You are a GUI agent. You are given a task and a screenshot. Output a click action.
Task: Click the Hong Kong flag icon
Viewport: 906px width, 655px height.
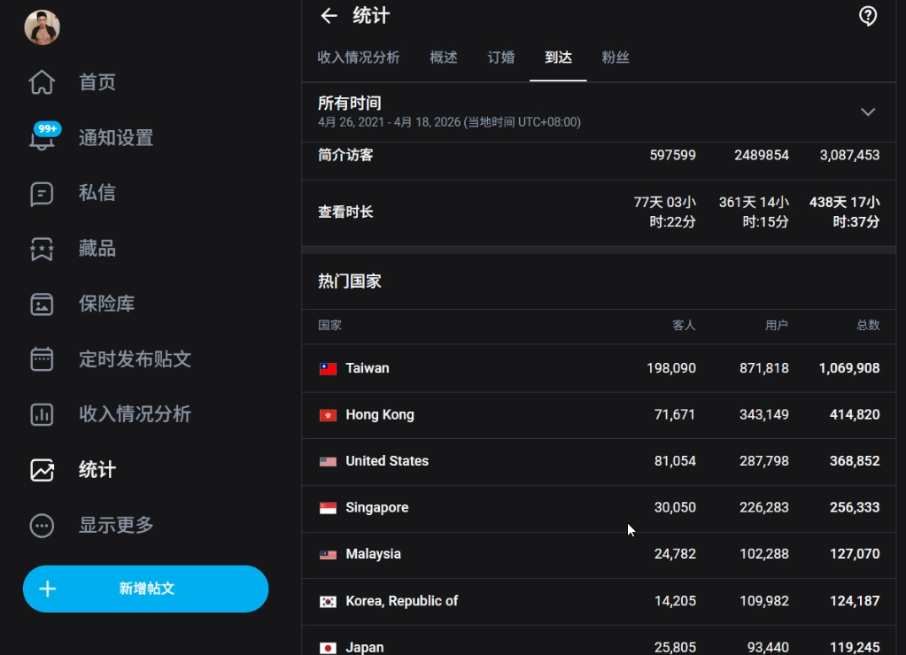coord(329,415)
